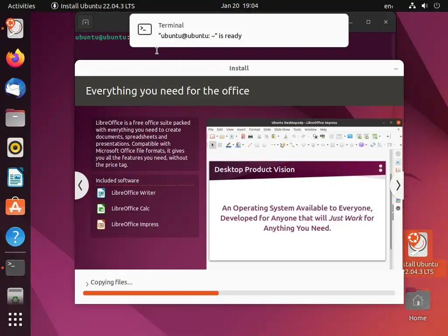The height and width of the screenshot is (336, 448).
Task: Open the Help icon in the dock
Action: point(15,237)
